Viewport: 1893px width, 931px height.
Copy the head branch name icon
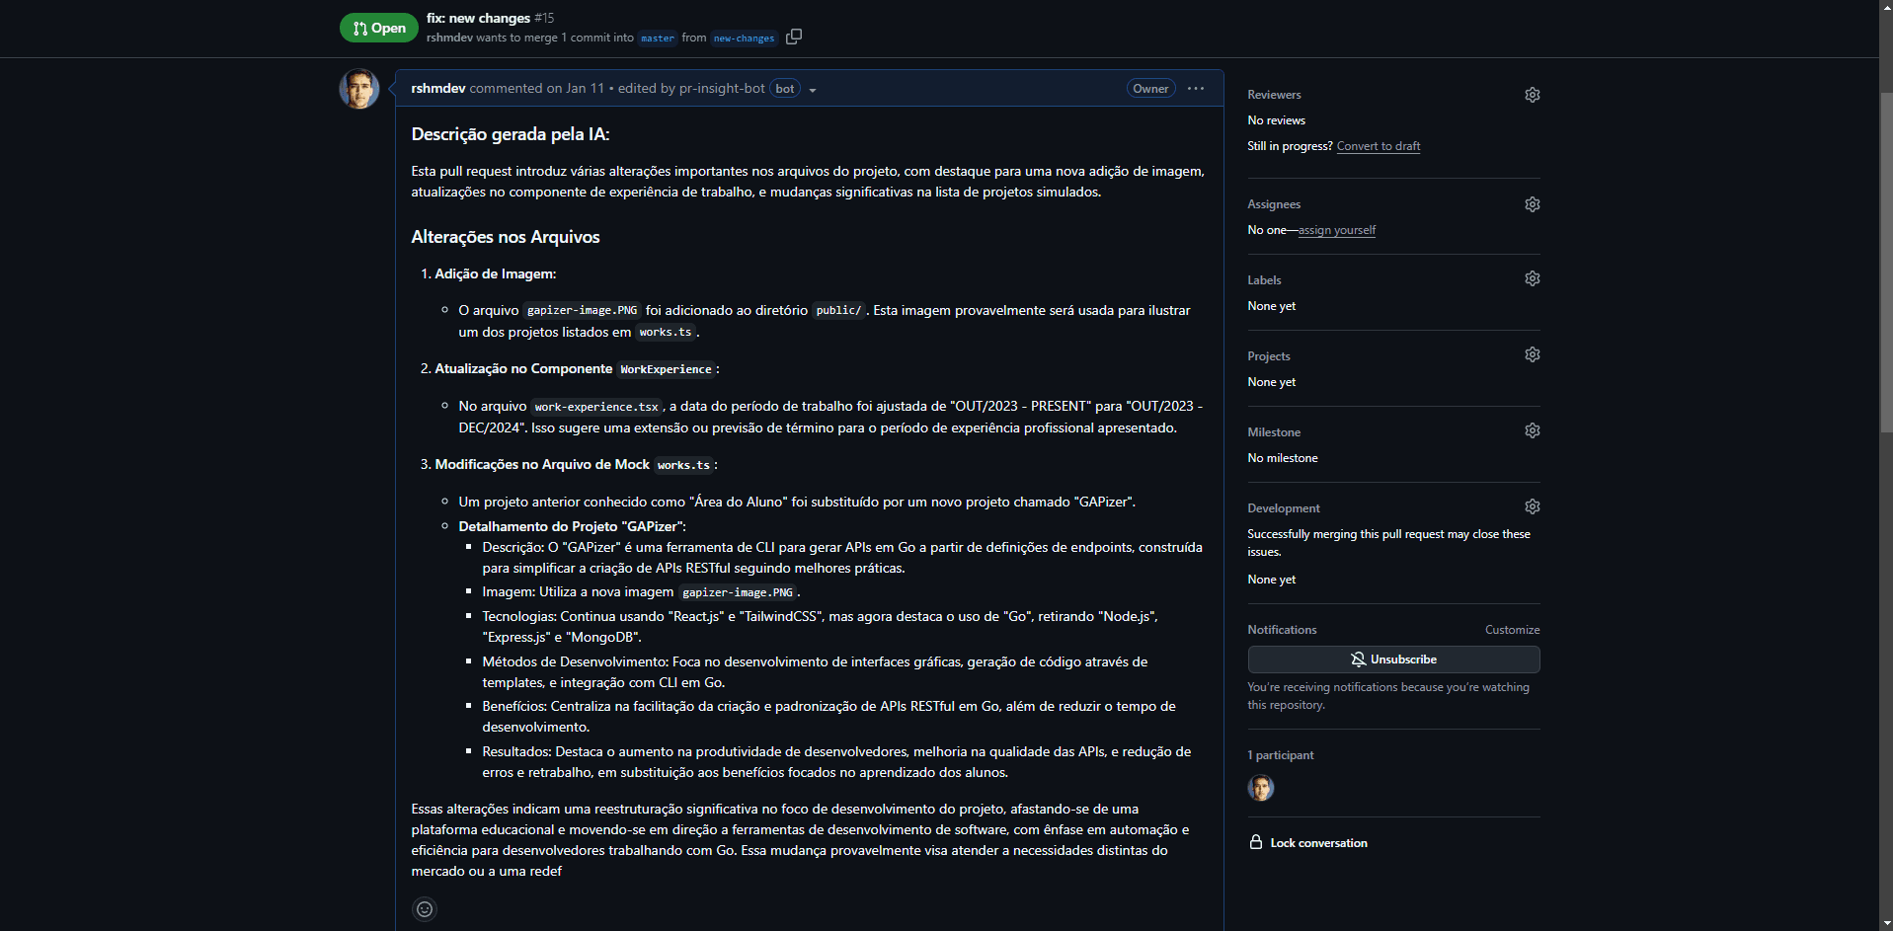coord(793,38)
